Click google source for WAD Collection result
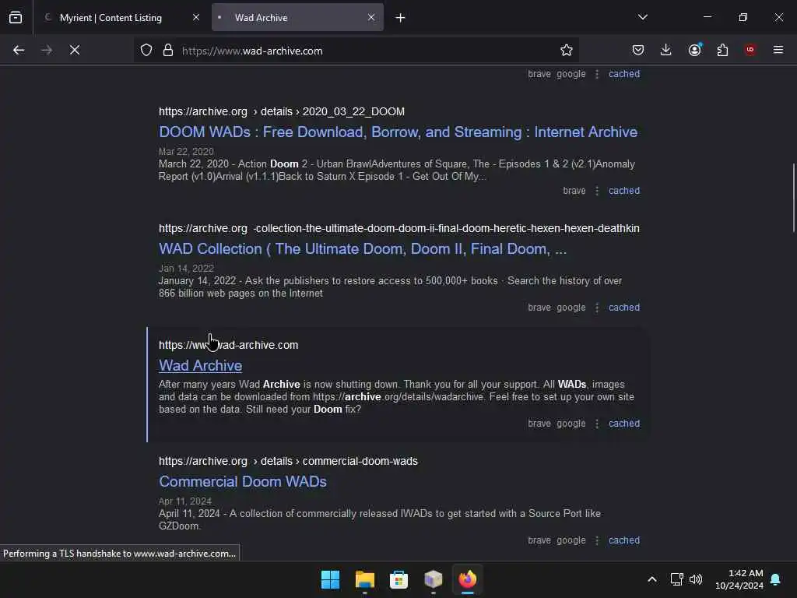 [571, 308]
